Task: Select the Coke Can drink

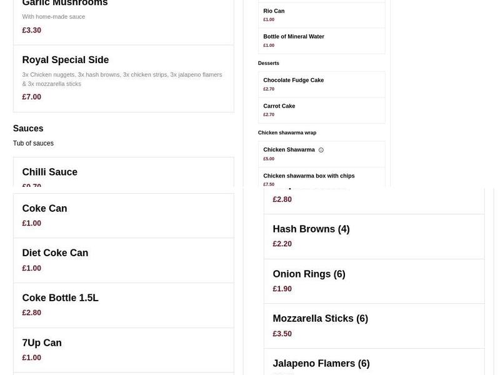Action: [123, 216]
